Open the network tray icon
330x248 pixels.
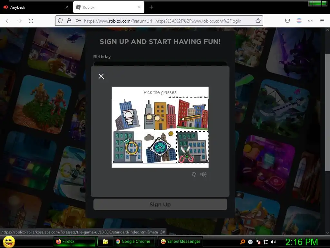[266, 242]
